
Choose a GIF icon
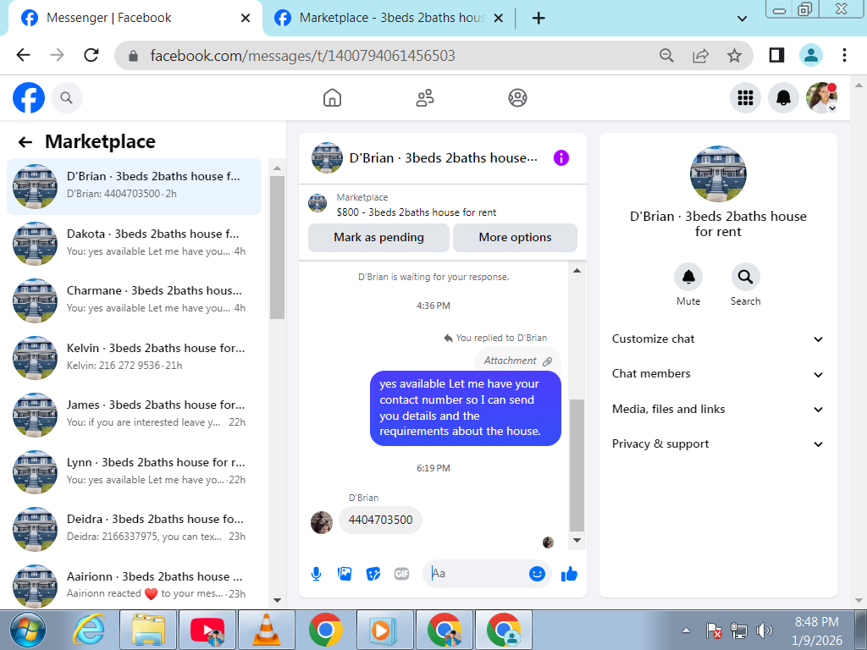(x=402, y=574)
